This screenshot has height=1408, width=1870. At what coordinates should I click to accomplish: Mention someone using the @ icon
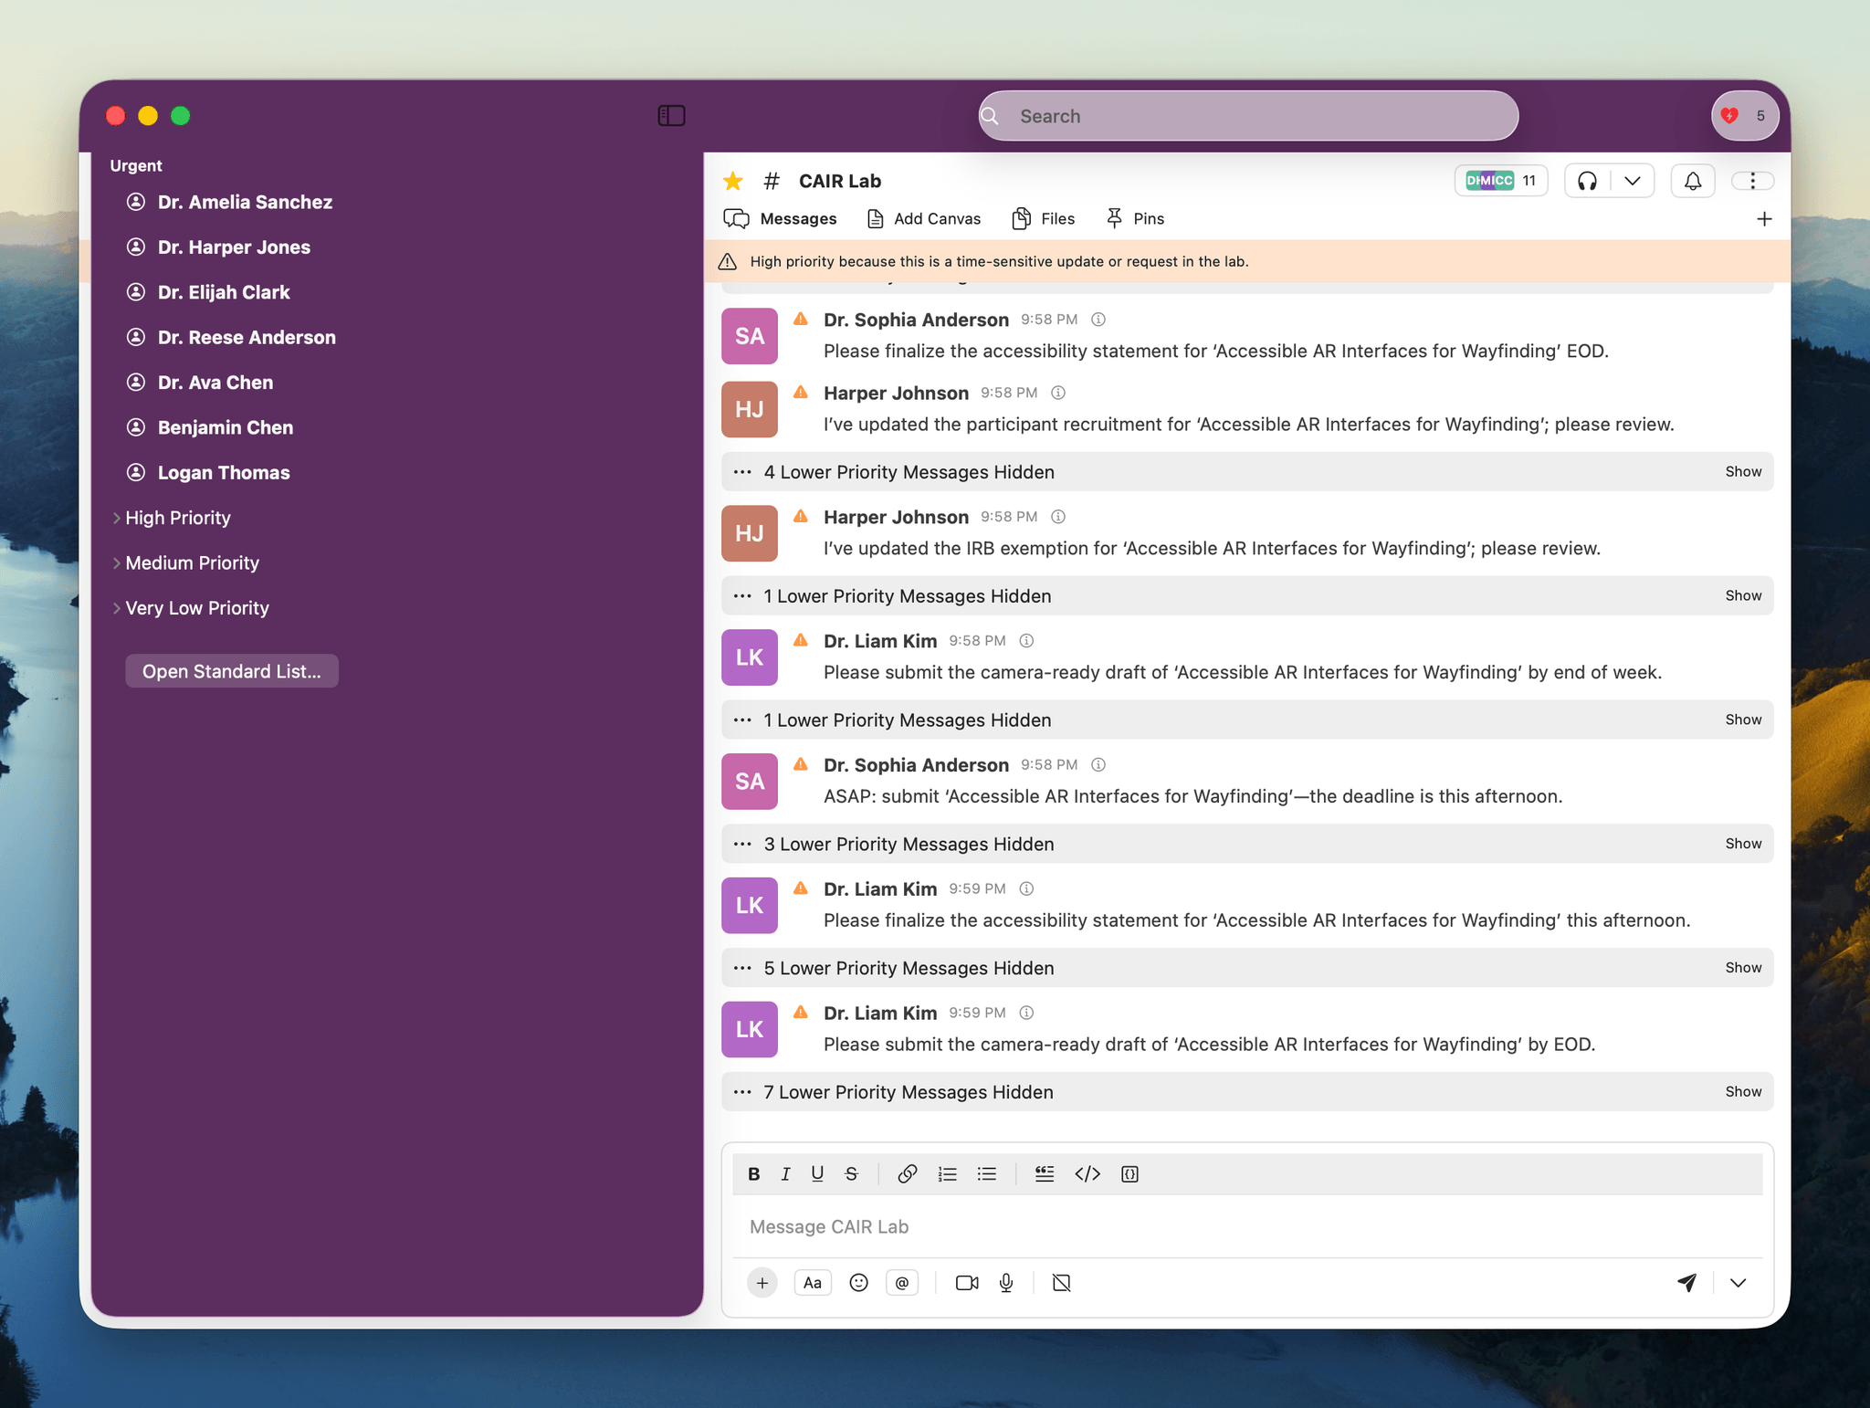pyautogui.click(x=902, y=1282)
